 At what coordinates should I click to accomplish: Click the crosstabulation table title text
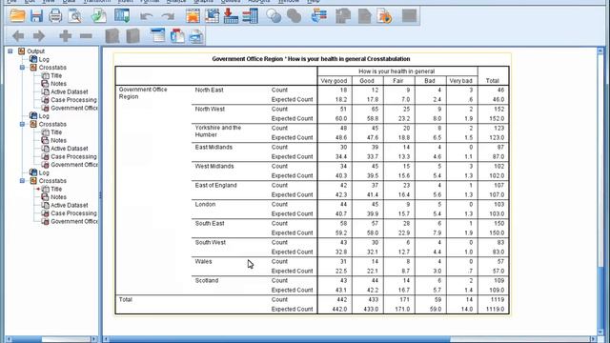coord(311,59)
